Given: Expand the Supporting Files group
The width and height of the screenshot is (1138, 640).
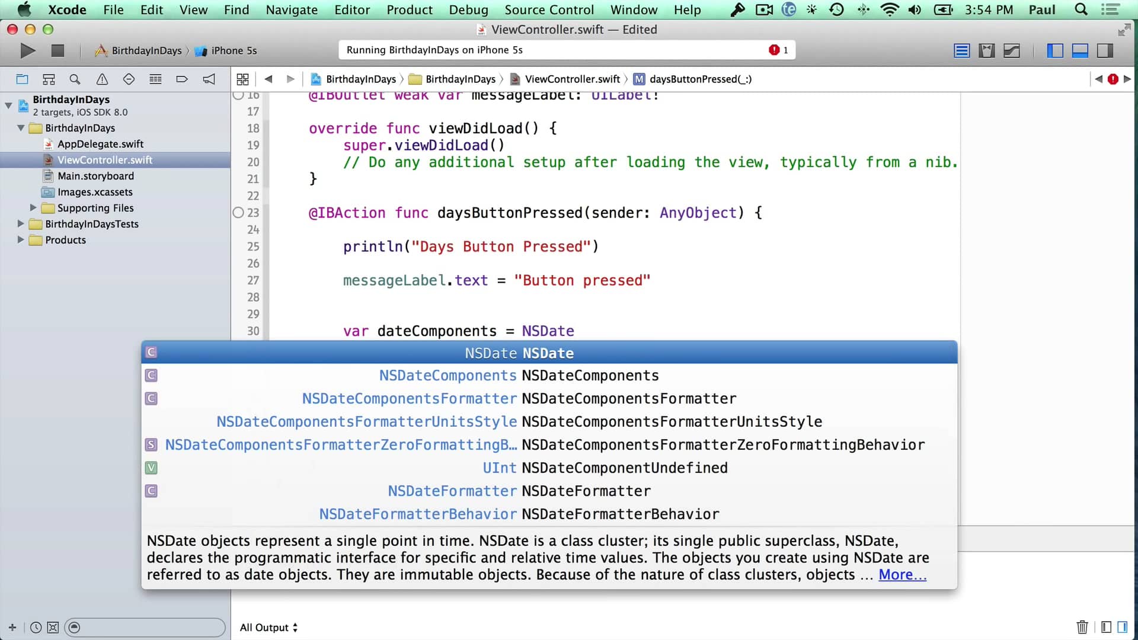Looking at the screenshot, I should pos(33,208).
